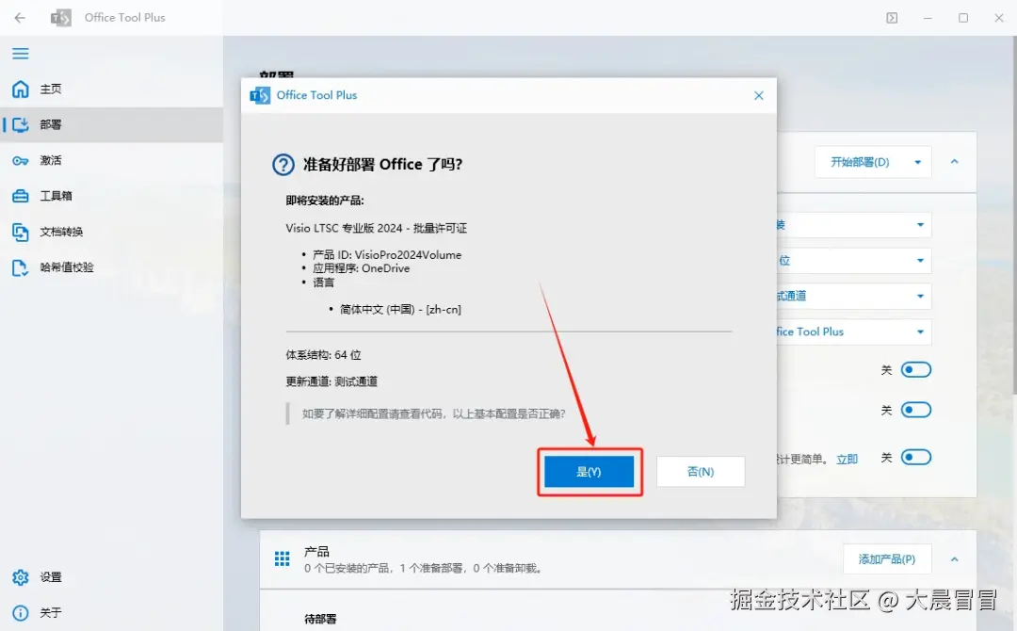Collapse the deployment settings section chevron

pyautogui.click(x=954, y=161)
